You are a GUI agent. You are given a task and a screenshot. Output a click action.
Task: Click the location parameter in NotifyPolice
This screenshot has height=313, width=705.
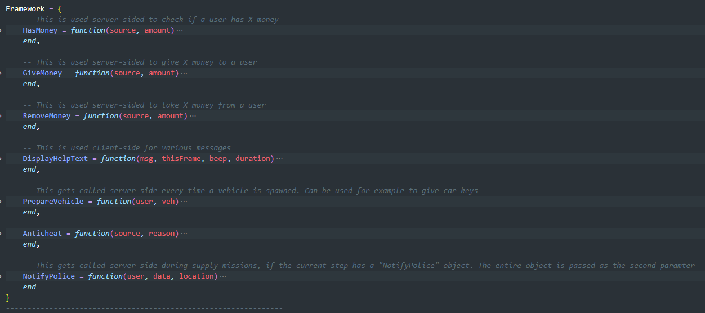click(197, 276)
